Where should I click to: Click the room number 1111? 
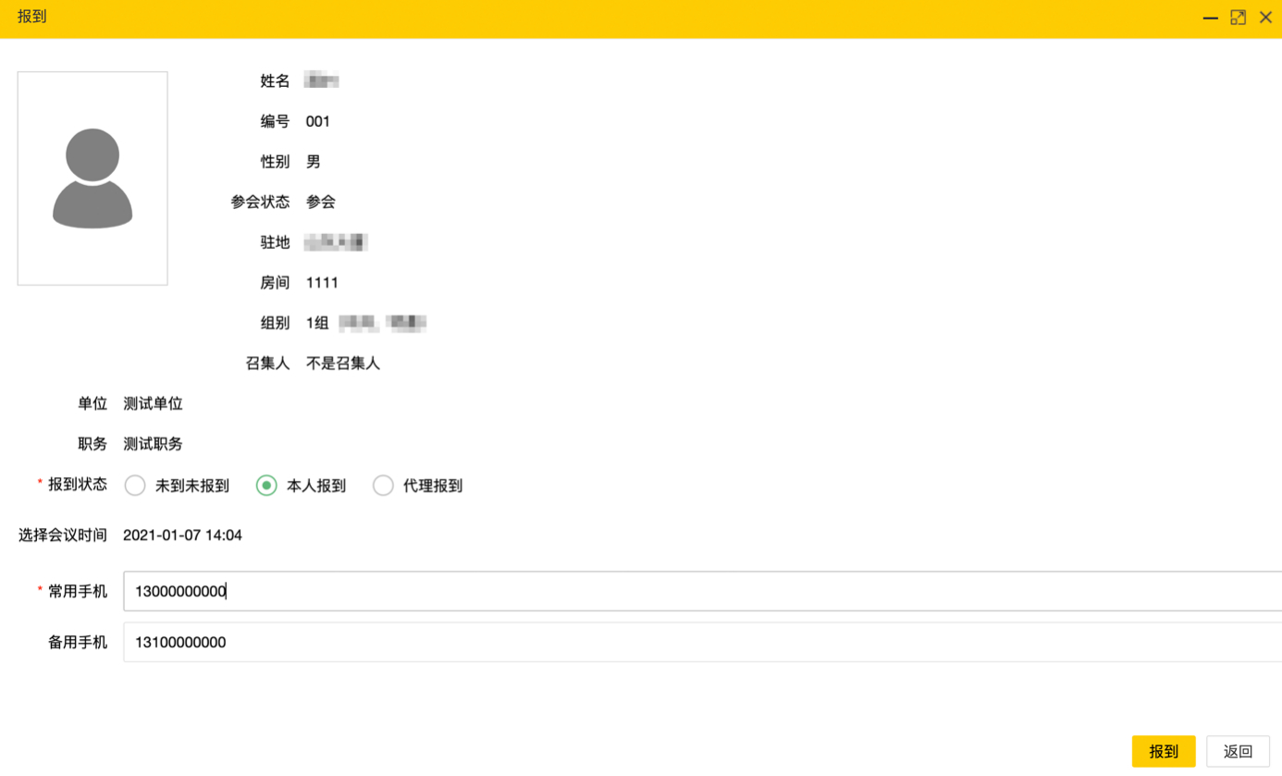(x=322, y=283)
